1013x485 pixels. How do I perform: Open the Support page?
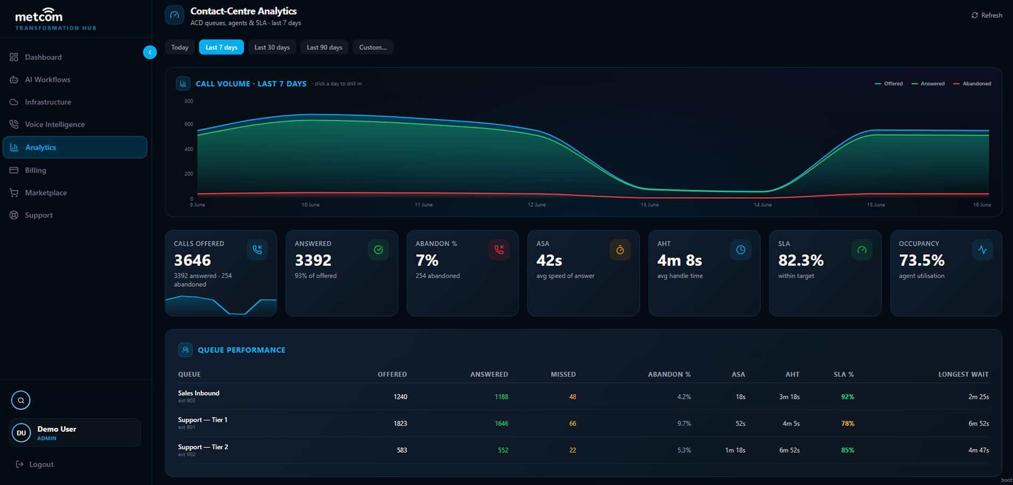click(75, 215)
